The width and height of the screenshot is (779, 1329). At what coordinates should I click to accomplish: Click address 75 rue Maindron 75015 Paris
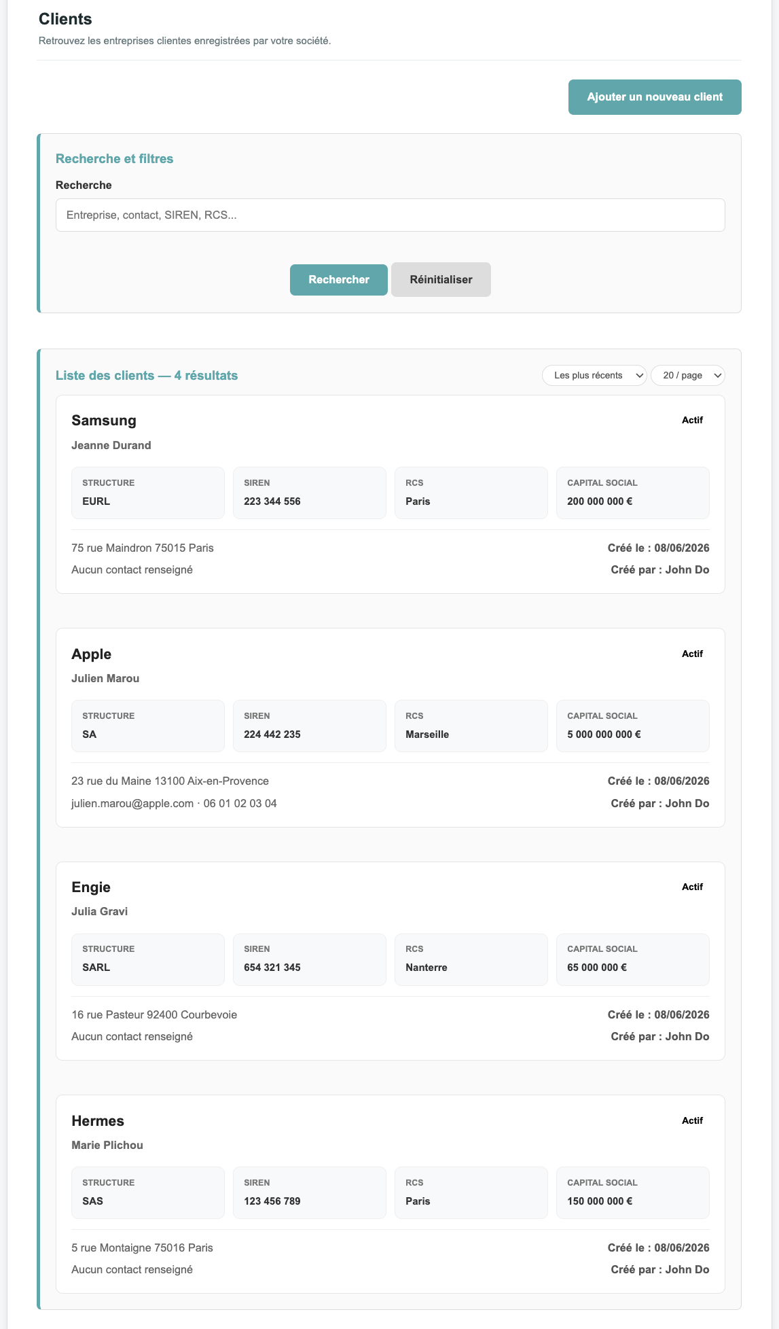click(143, 548)
